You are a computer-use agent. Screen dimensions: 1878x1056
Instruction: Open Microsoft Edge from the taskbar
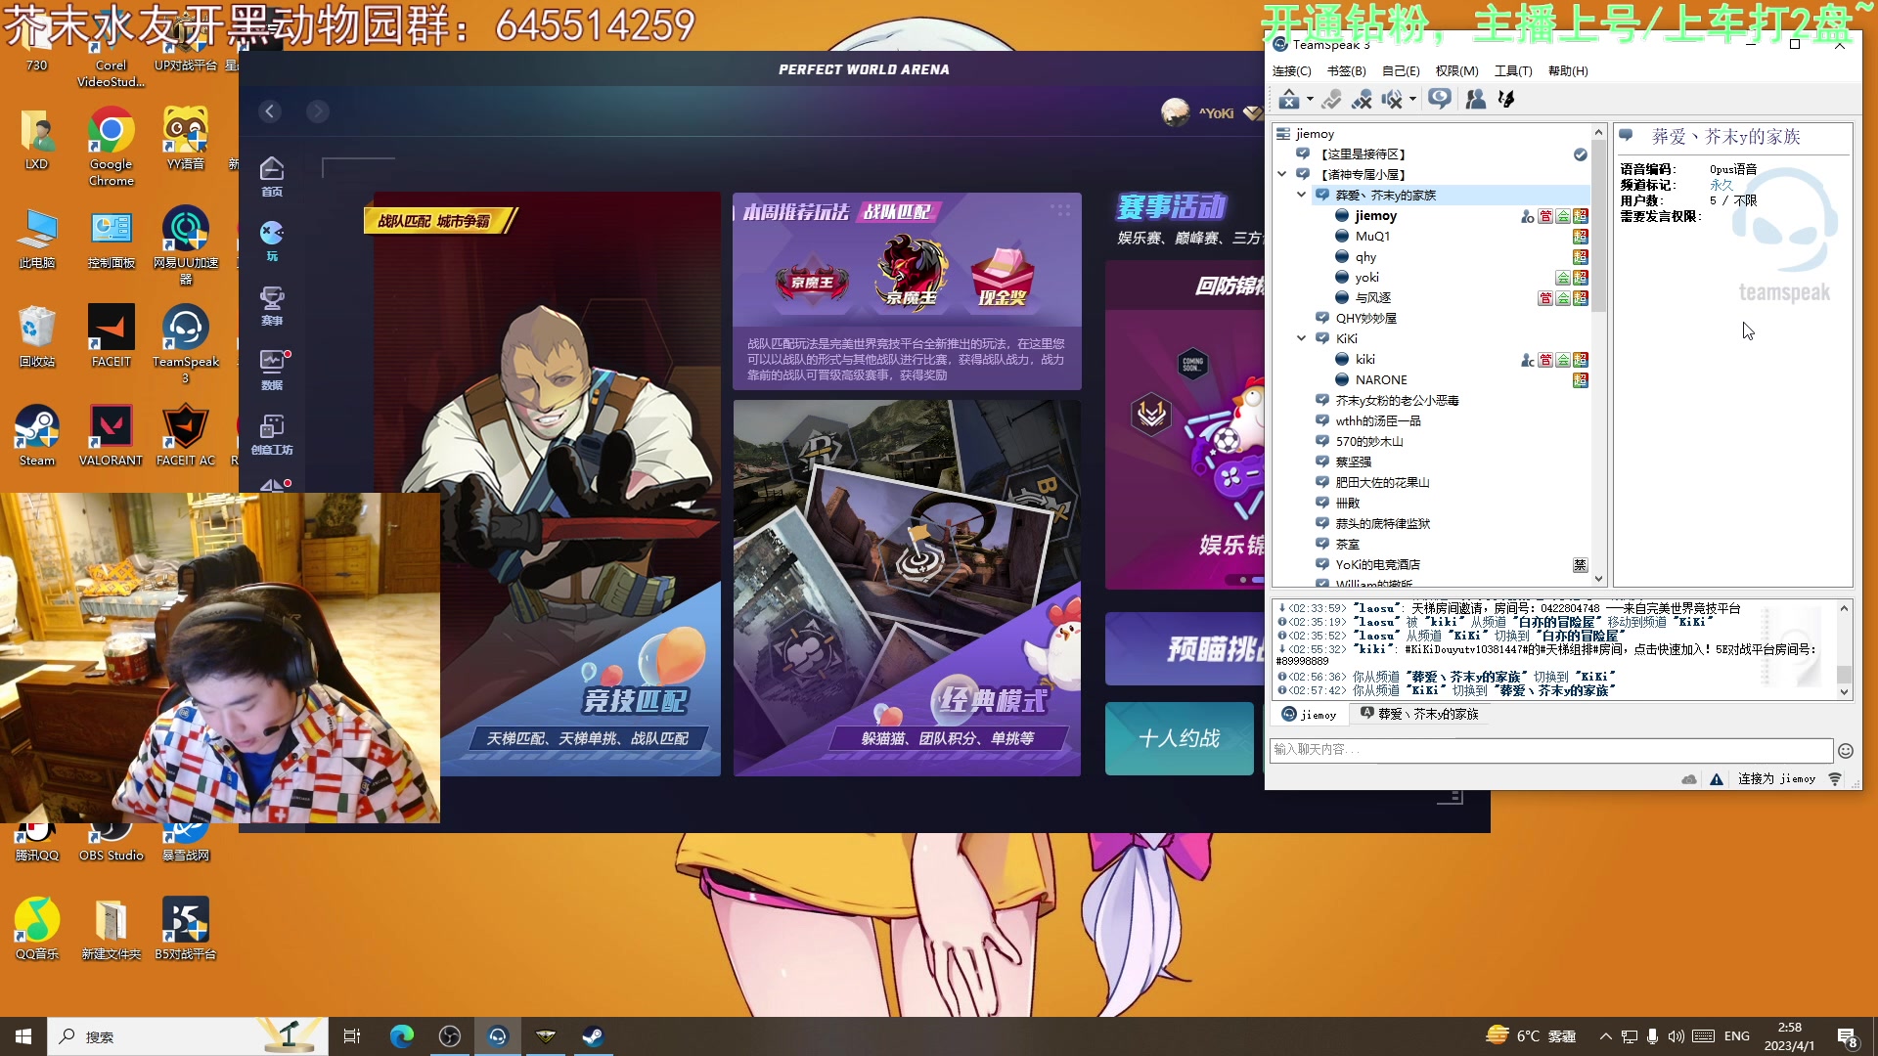pos(401,1036)
